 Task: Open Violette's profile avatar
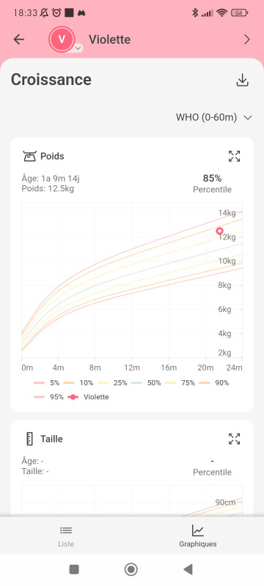(62, 39)
